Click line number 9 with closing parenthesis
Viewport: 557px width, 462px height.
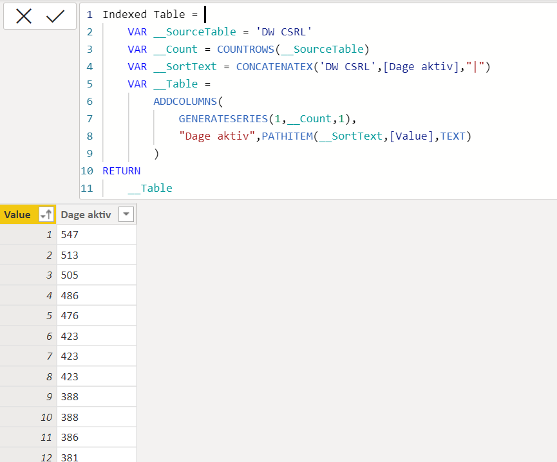90,154
